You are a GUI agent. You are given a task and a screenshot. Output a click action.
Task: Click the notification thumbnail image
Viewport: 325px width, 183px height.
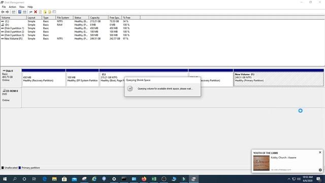(x=262, y=163)
